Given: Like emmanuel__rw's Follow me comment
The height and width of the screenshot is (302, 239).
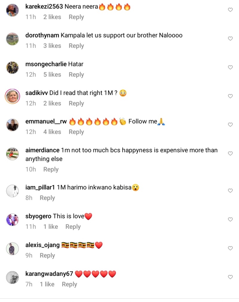Looking at the screenshot, I should [x=230, y=125].
